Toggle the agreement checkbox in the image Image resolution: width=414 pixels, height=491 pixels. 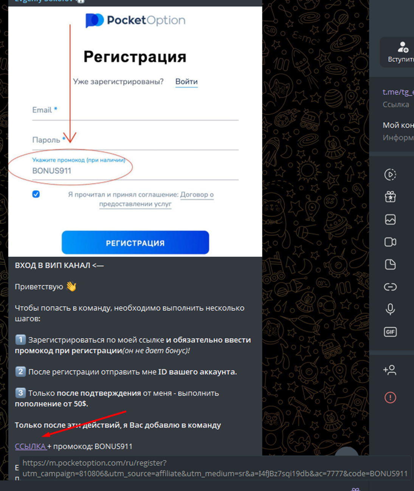pyautogui.click(x=36, y=194)
